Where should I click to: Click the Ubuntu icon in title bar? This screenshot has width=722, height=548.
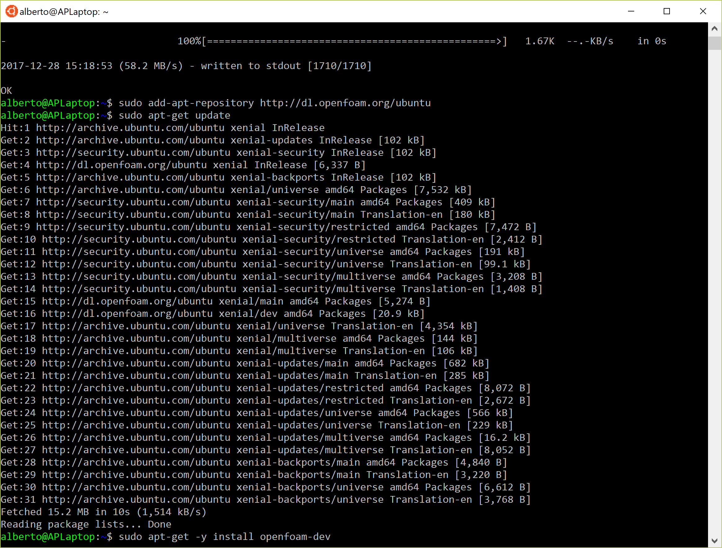click(x=11, y=11)
